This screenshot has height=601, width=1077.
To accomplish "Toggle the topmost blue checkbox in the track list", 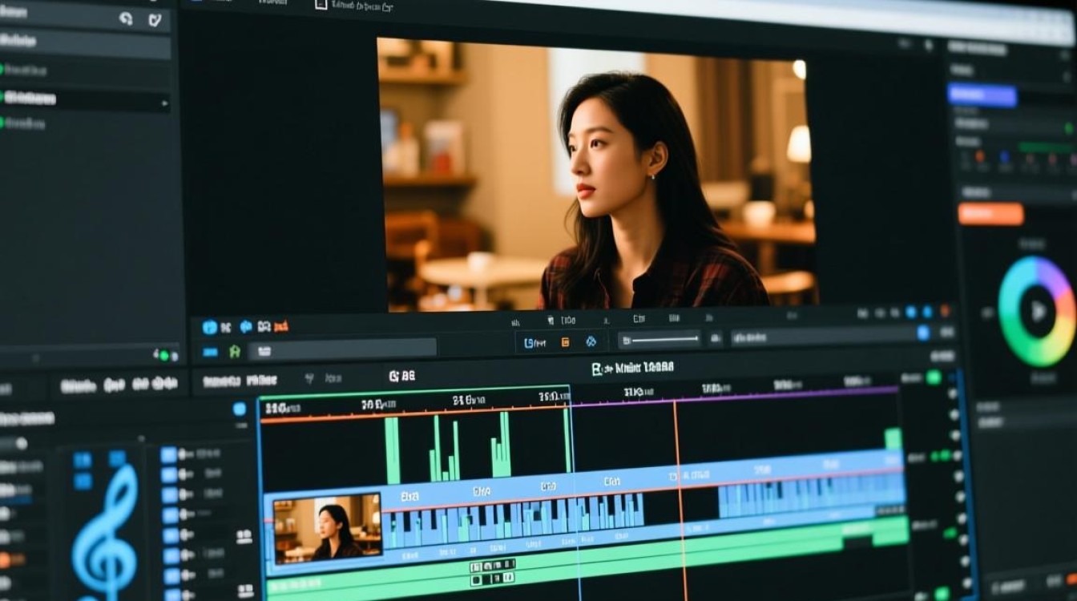I will coord(168,454).
